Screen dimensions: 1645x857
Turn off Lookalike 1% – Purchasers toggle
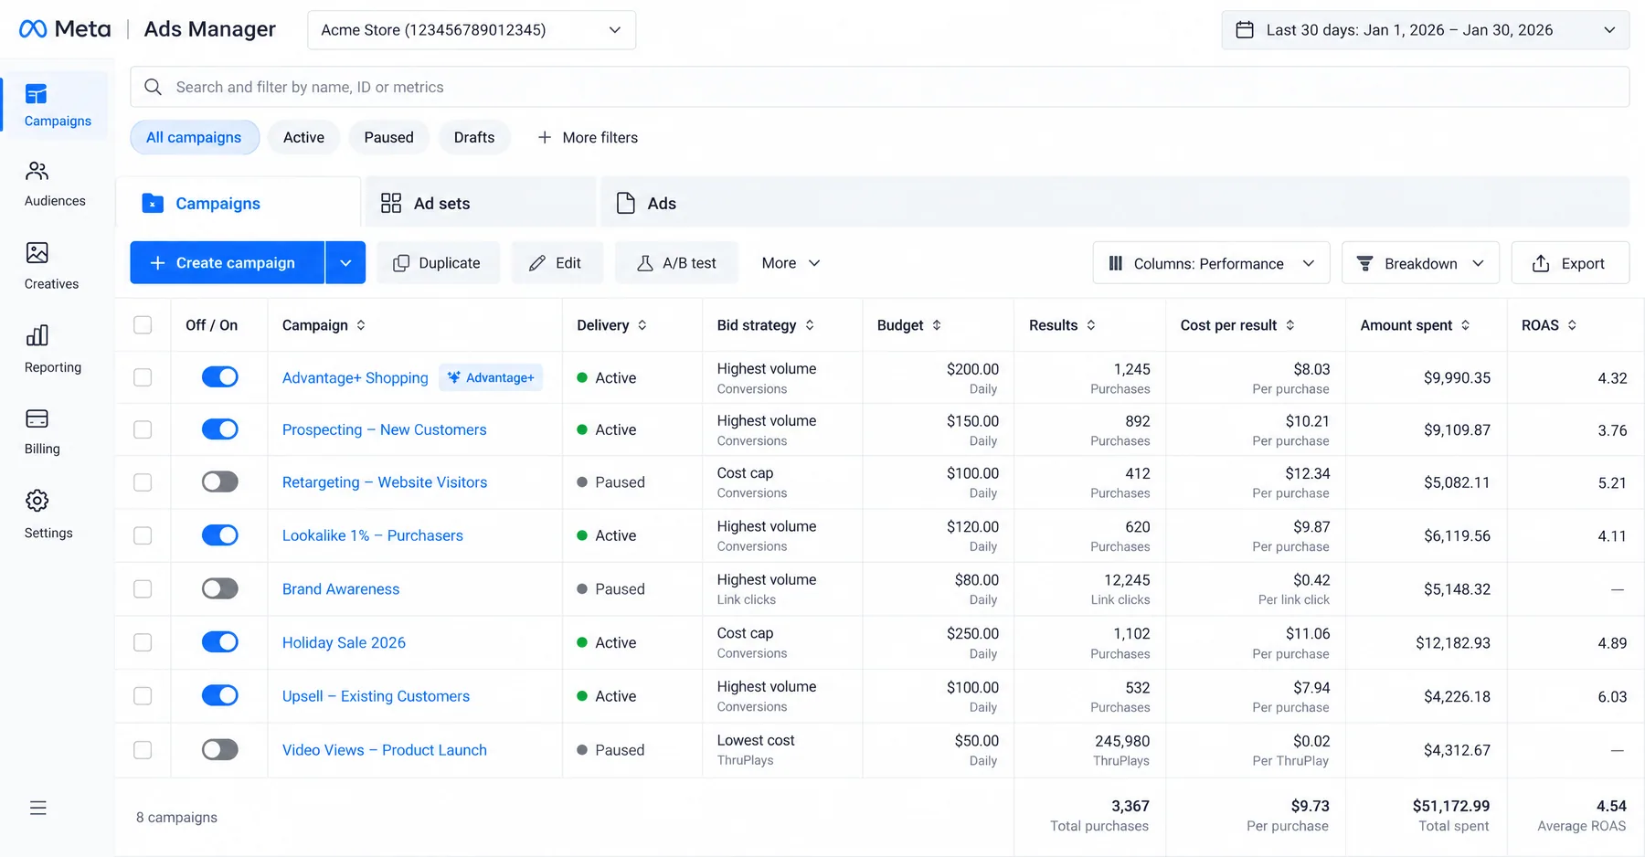click(x=220, y=535)
